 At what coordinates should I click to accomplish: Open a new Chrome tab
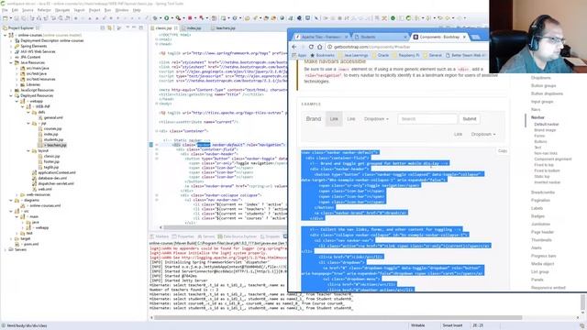point(475,37)
